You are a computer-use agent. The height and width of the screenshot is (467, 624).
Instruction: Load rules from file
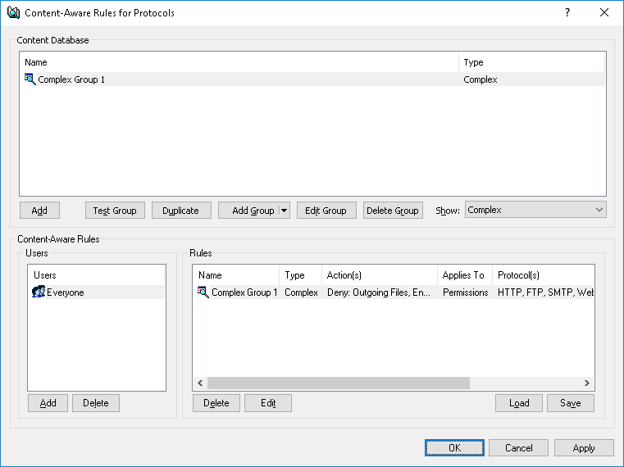tap(519, 403)
